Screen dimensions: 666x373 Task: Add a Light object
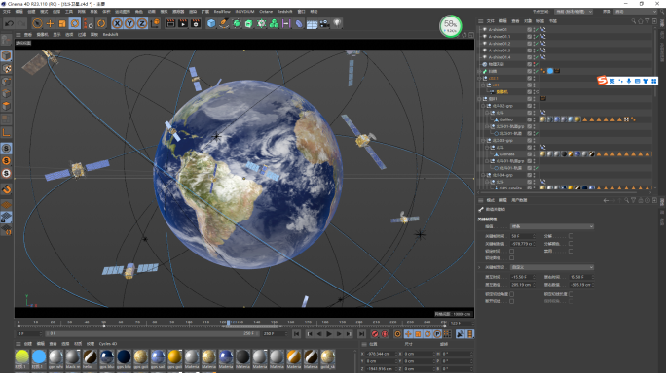tap(337, 23)
